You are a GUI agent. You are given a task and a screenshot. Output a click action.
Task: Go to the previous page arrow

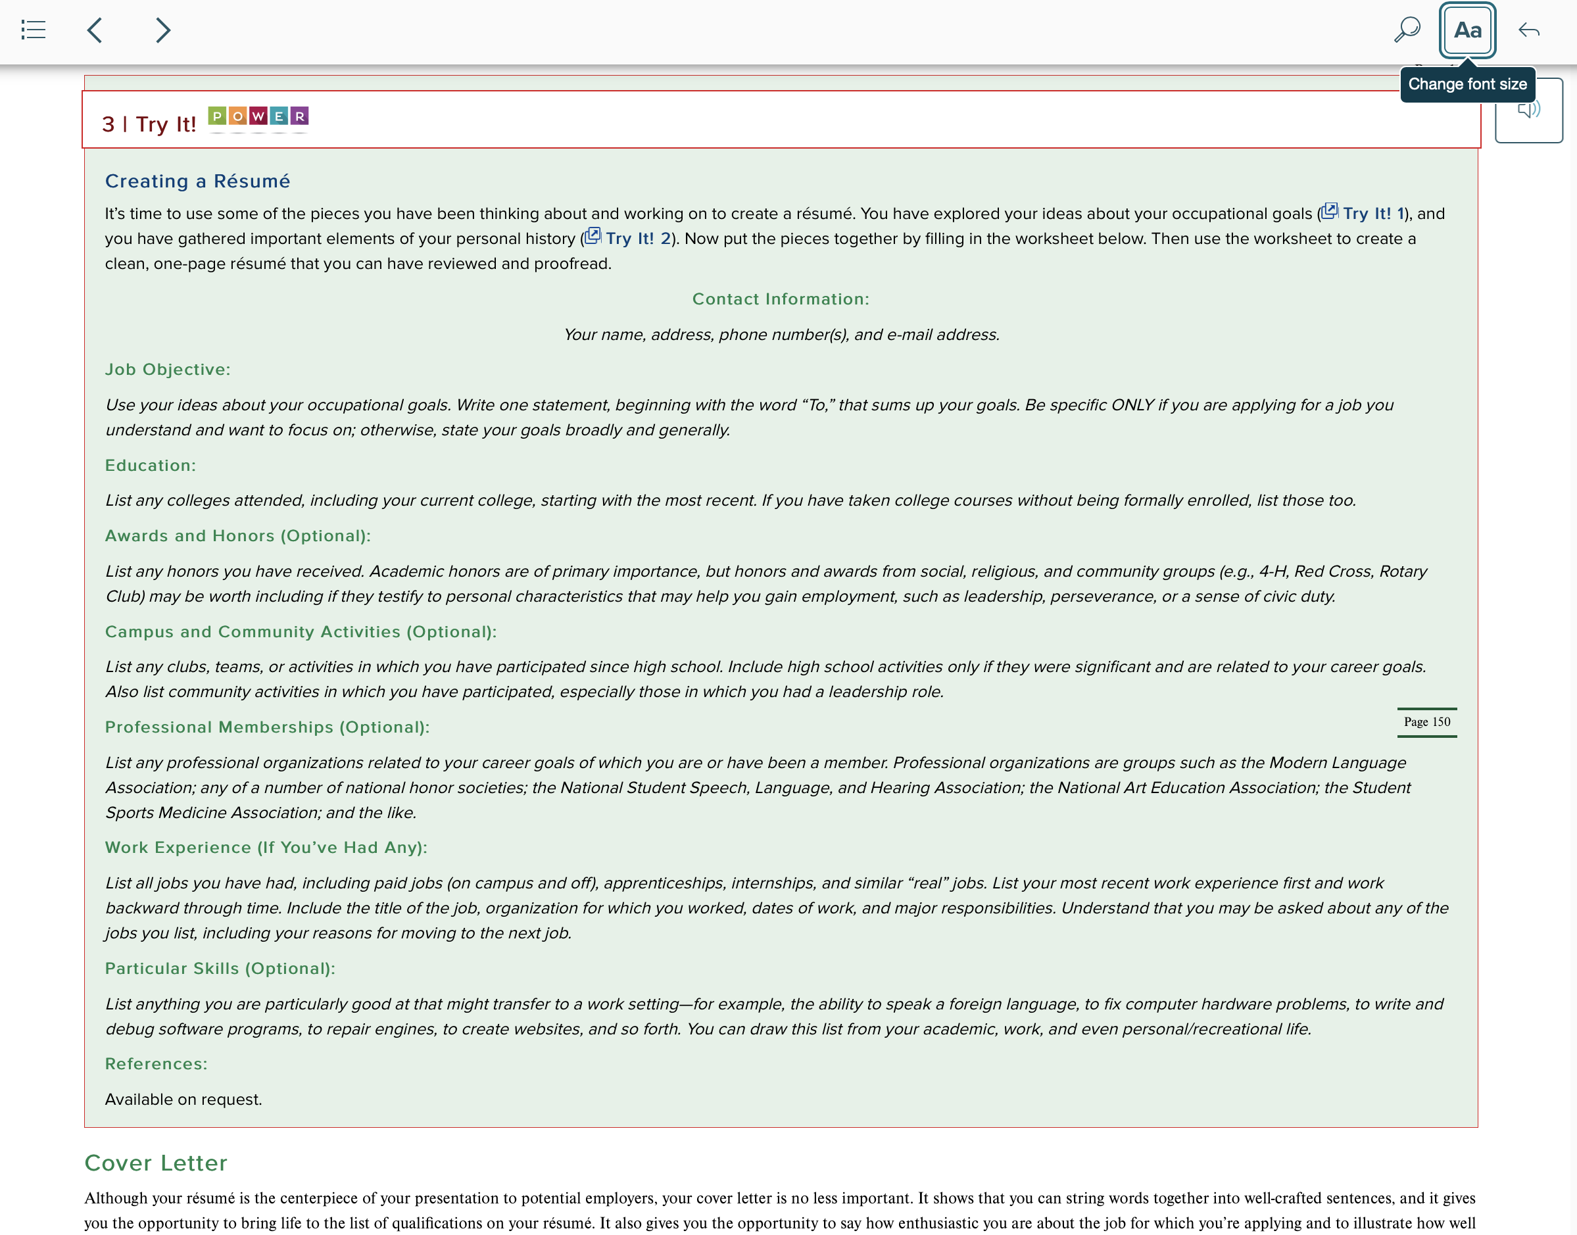tap(95, 30)
